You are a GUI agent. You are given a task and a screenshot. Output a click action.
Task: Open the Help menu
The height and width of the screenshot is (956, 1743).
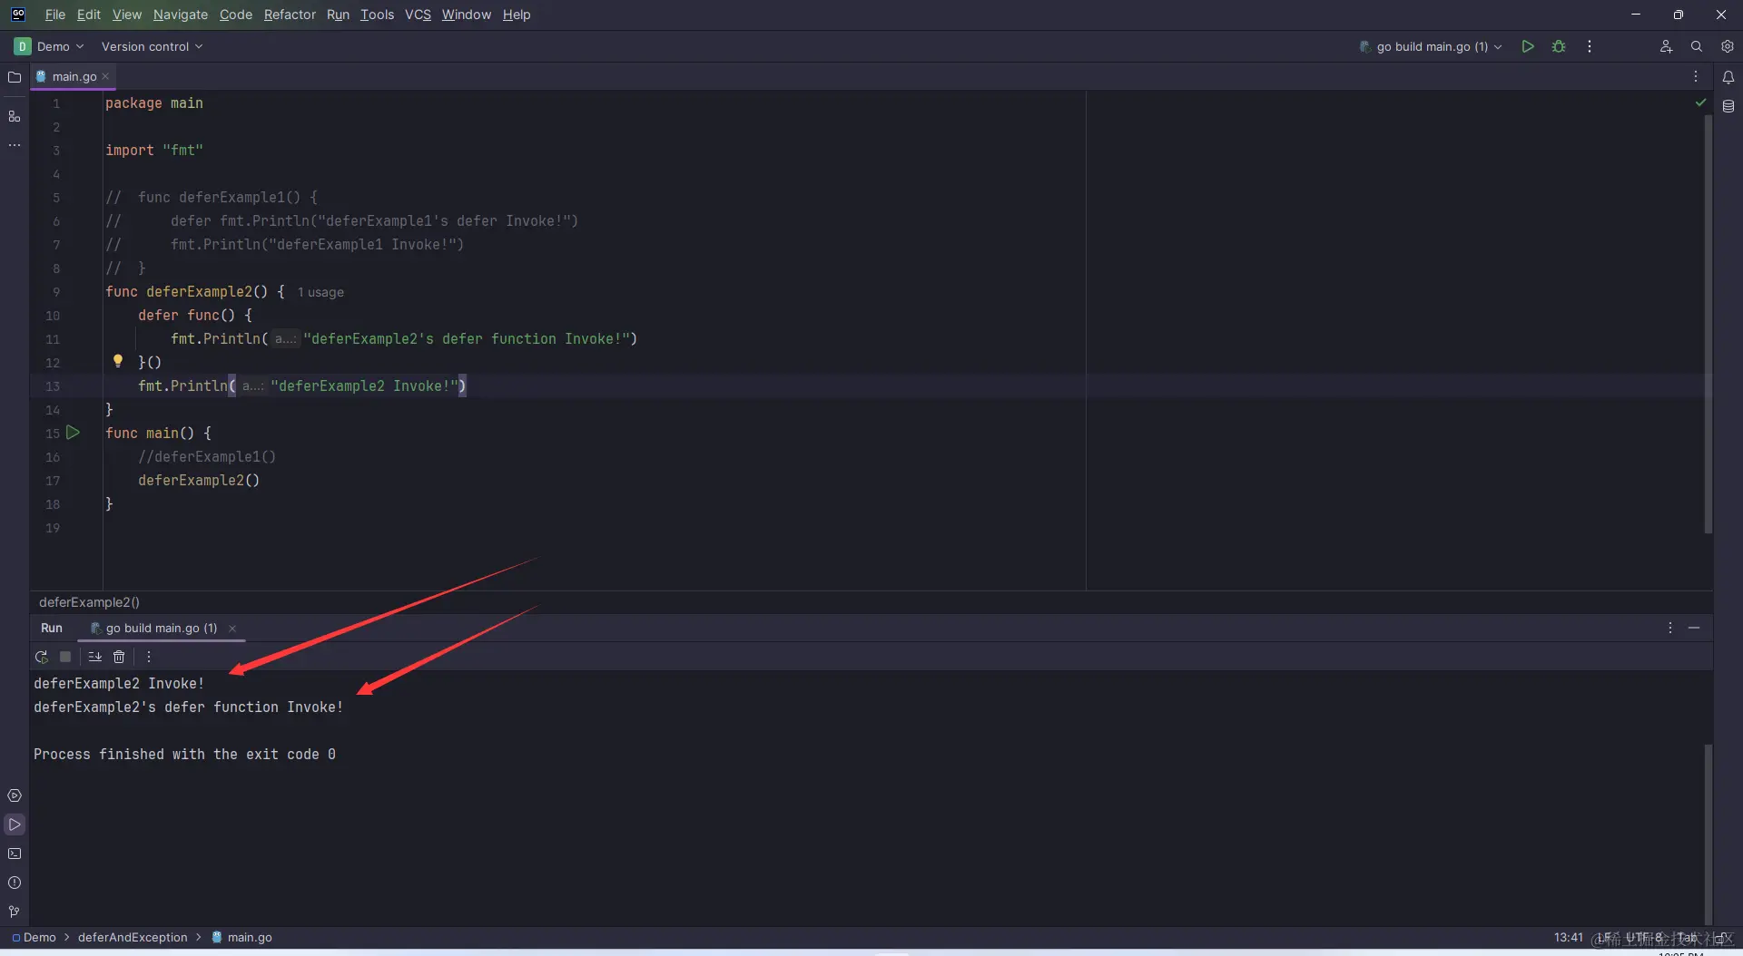[517, 15]
